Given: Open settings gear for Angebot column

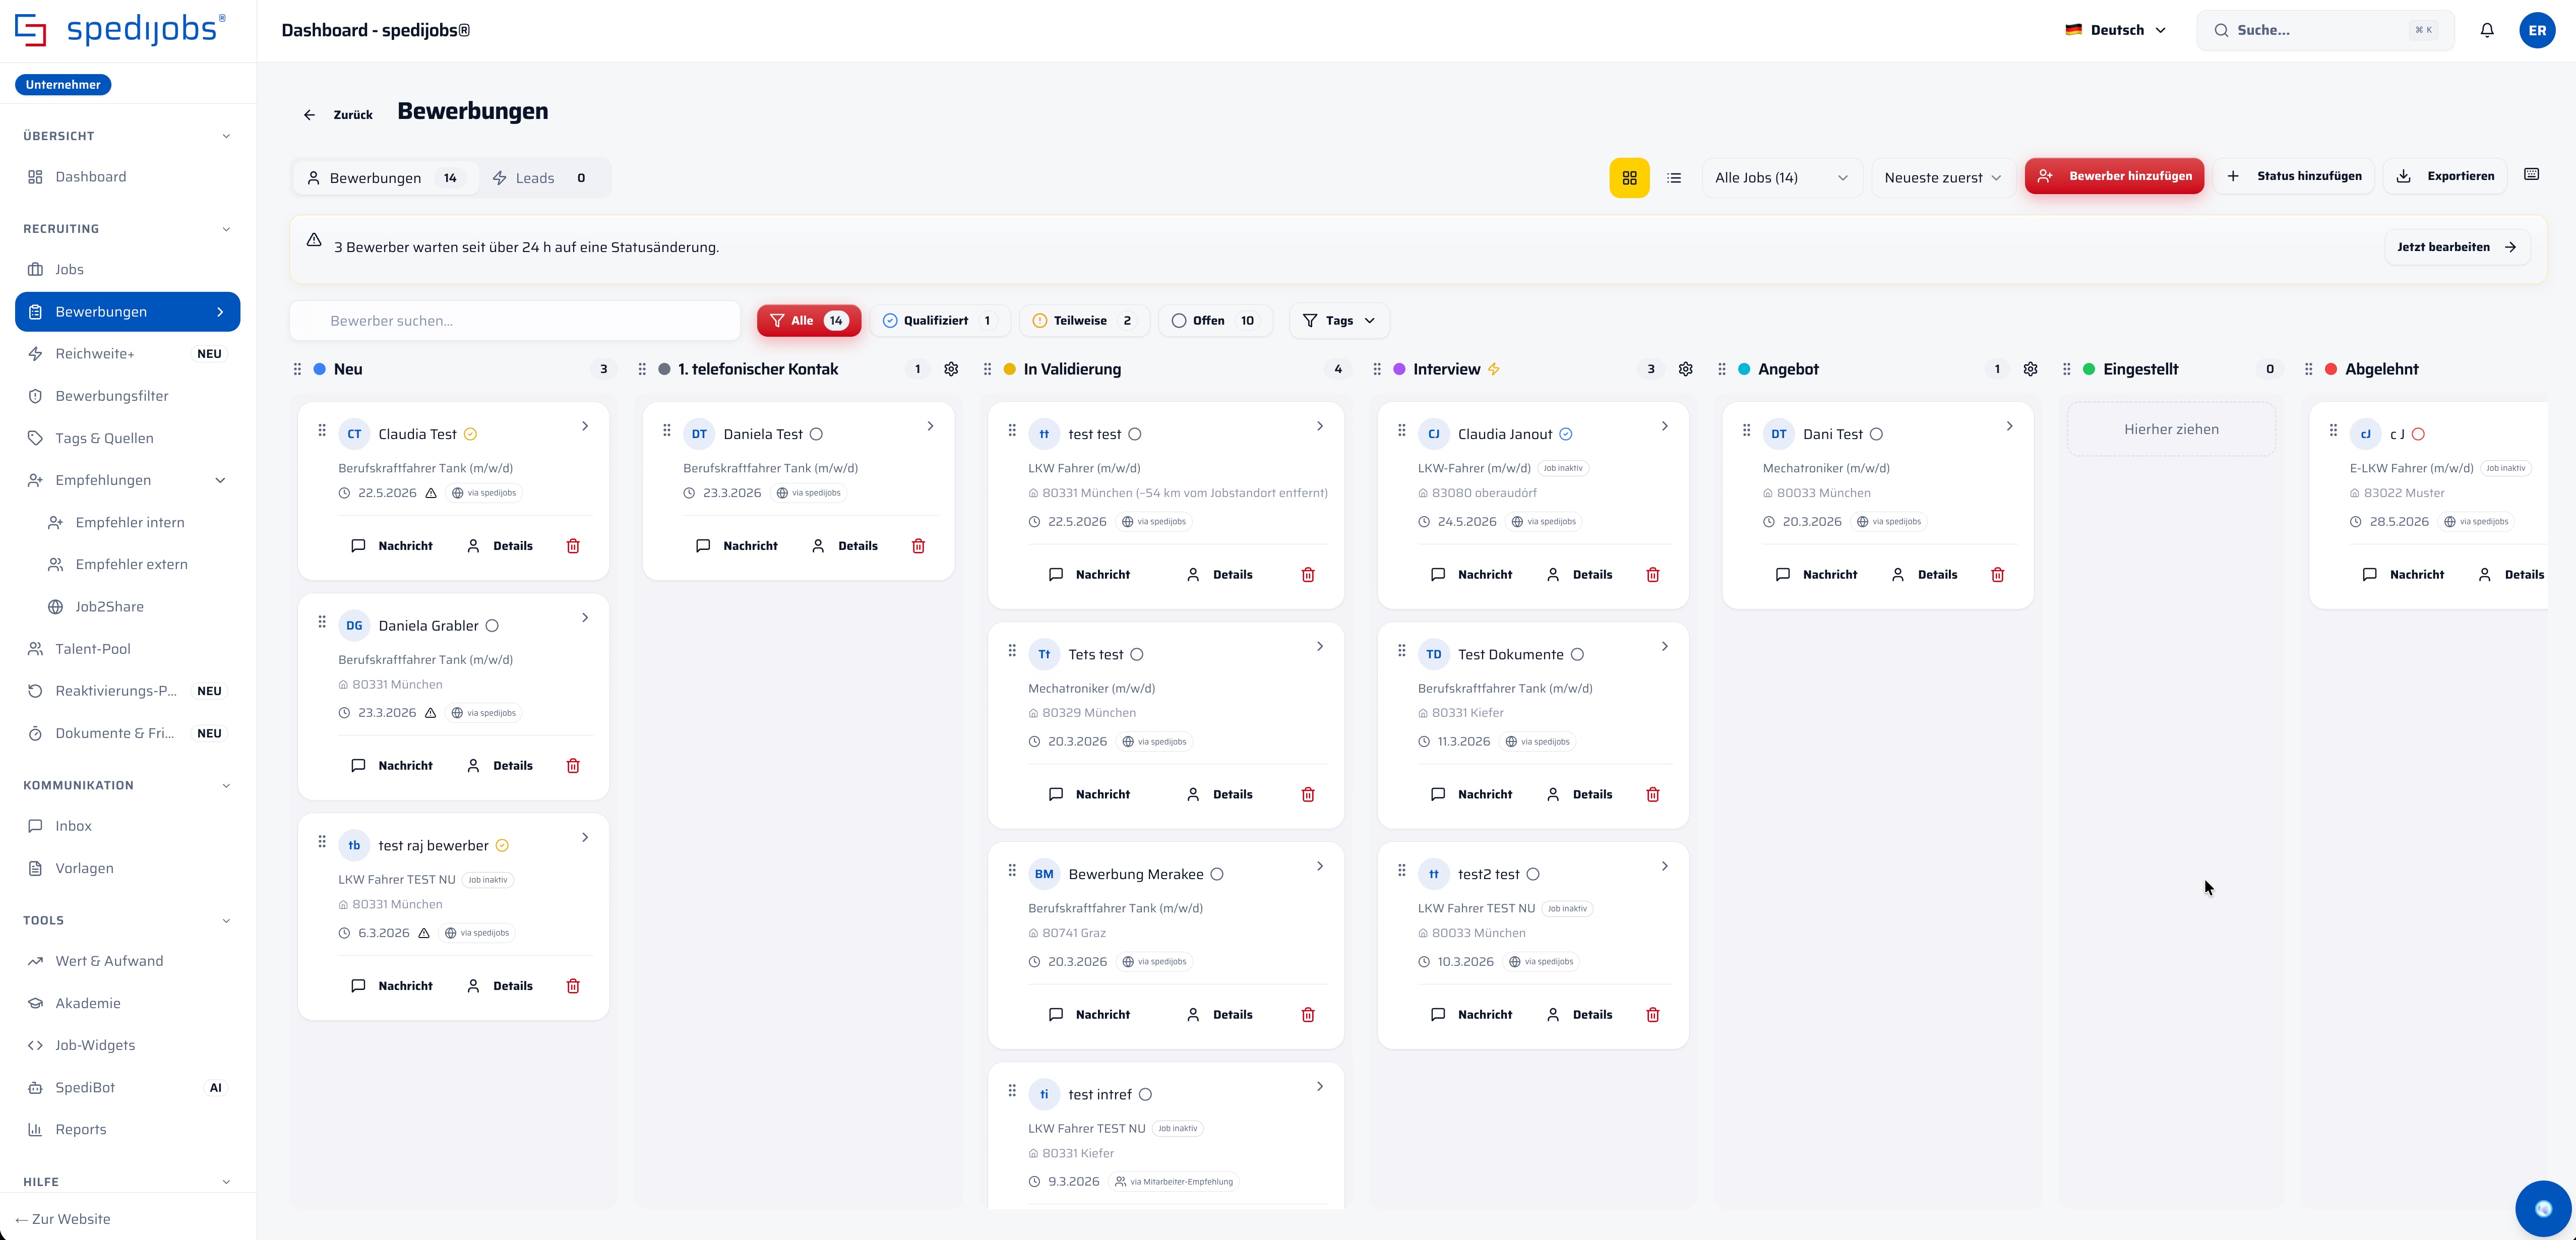Looking at the screenshot, I should point(2030,369).
